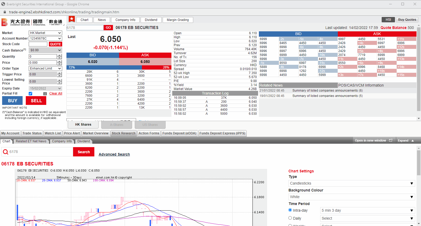Open the chart Type Candlesticks dropdown

pos(352,184)
